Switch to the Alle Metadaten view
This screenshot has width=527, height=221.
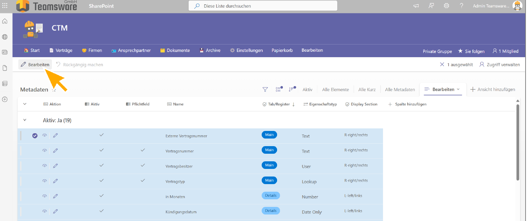400,89
